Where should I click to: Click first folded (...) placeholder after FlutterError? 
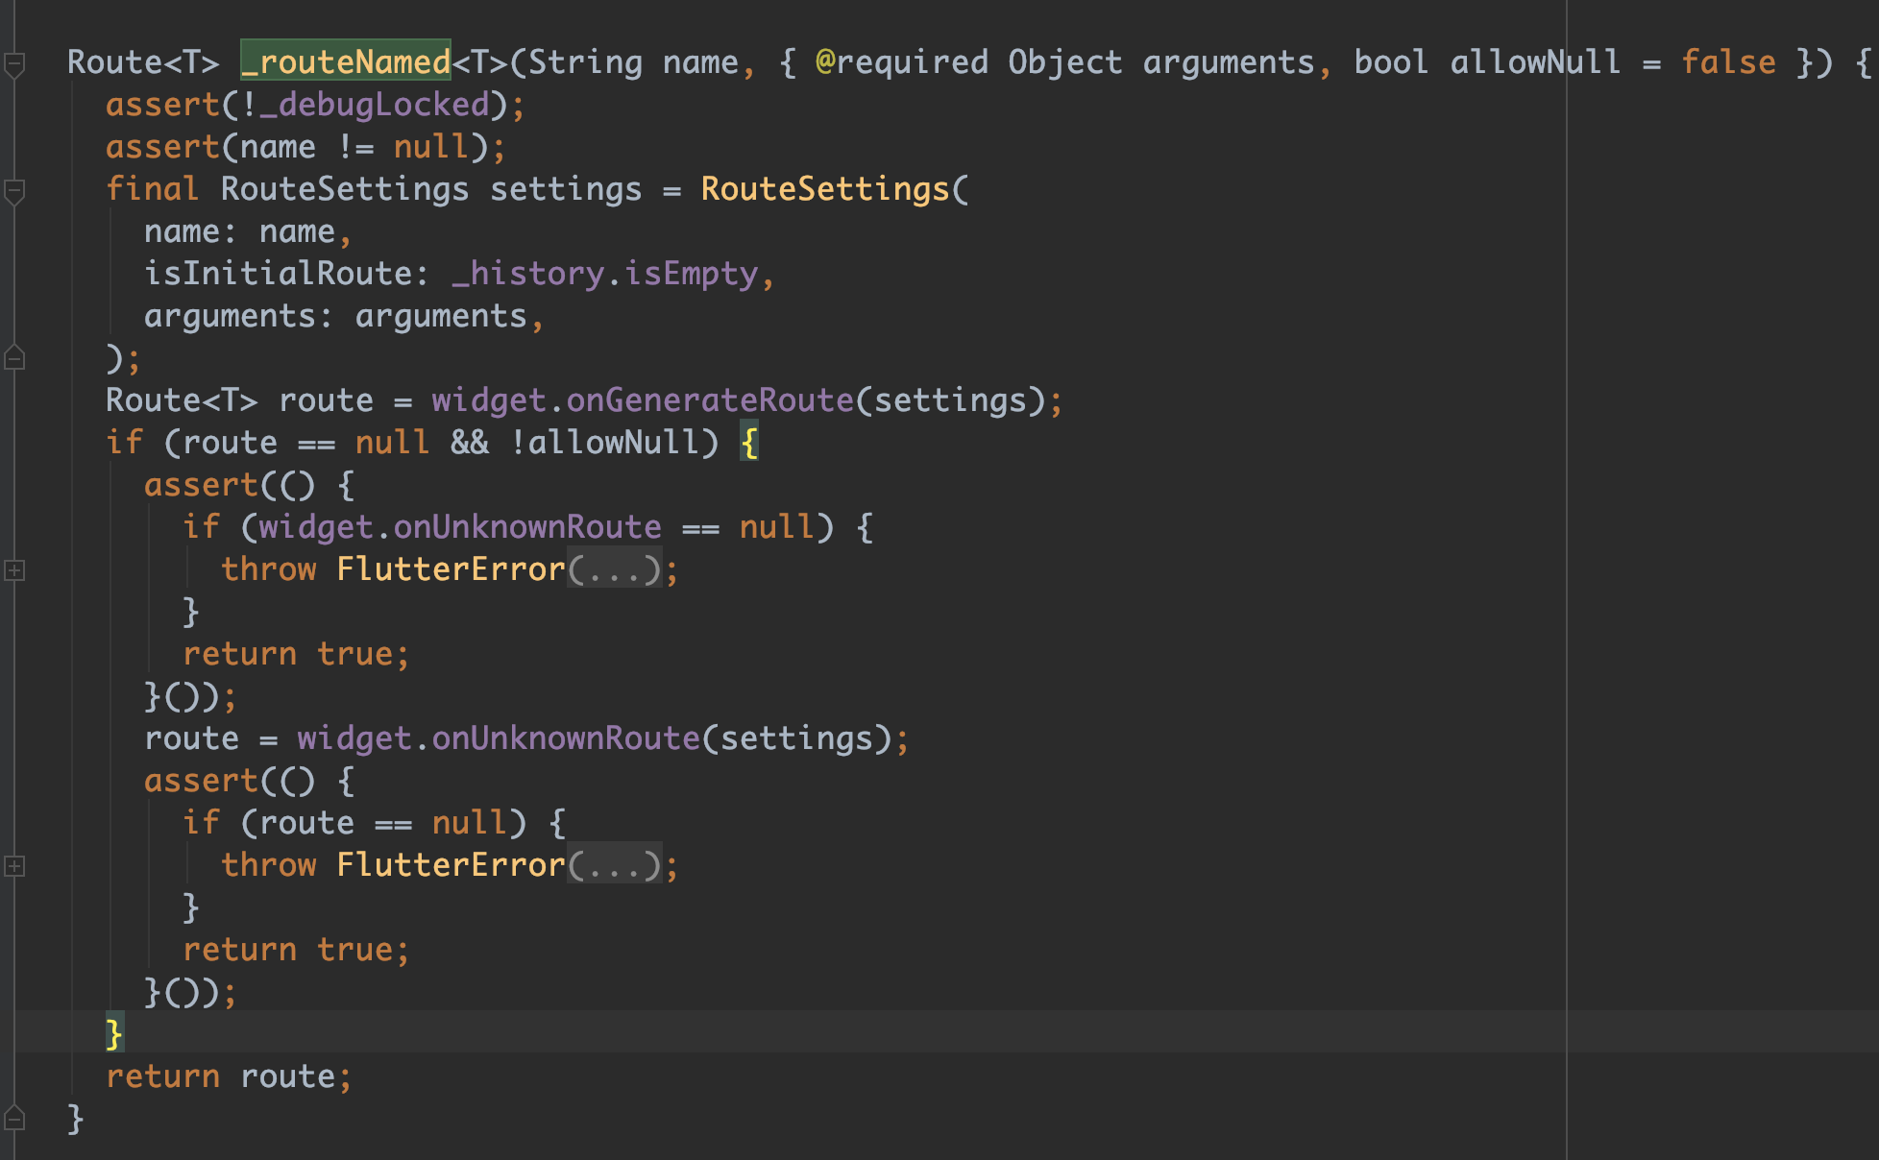pos(614,570)
